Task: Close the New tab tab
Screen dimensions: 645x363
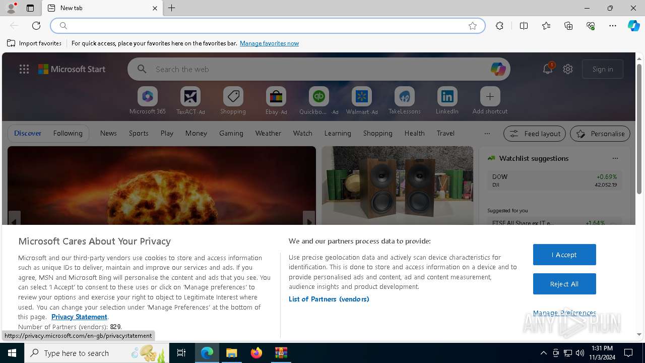Action: 155,8
